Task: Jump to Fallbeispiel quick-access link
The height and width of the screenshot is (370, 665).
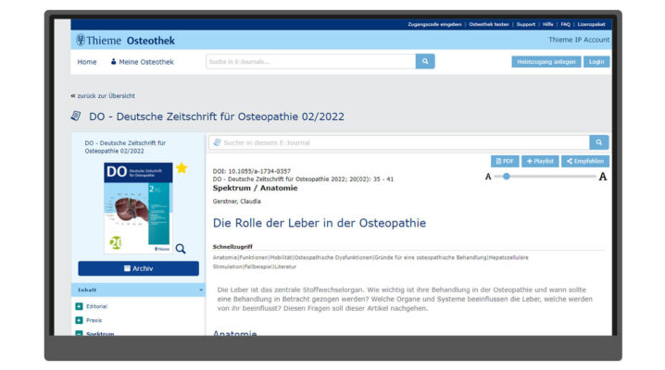Action: click(x=257, y=266)
